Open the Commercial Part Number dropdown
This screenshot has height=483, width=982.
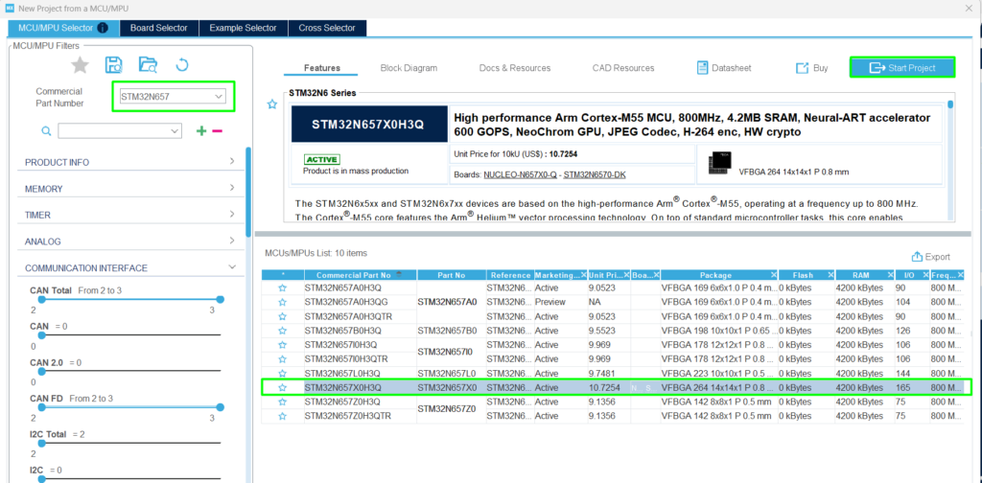[x=220, y=96]
